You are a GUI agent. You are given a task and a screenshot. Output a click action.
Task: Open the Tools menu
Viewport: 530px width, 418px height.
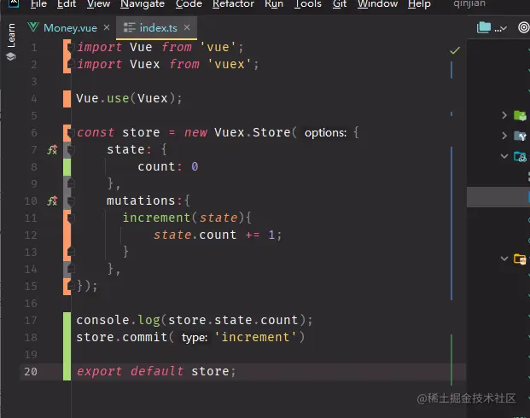[x=308, y=4]
